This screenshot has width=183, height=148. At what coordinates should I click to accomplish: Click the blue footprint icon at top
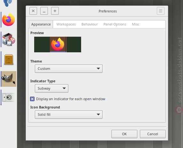[x=8, y=3]
